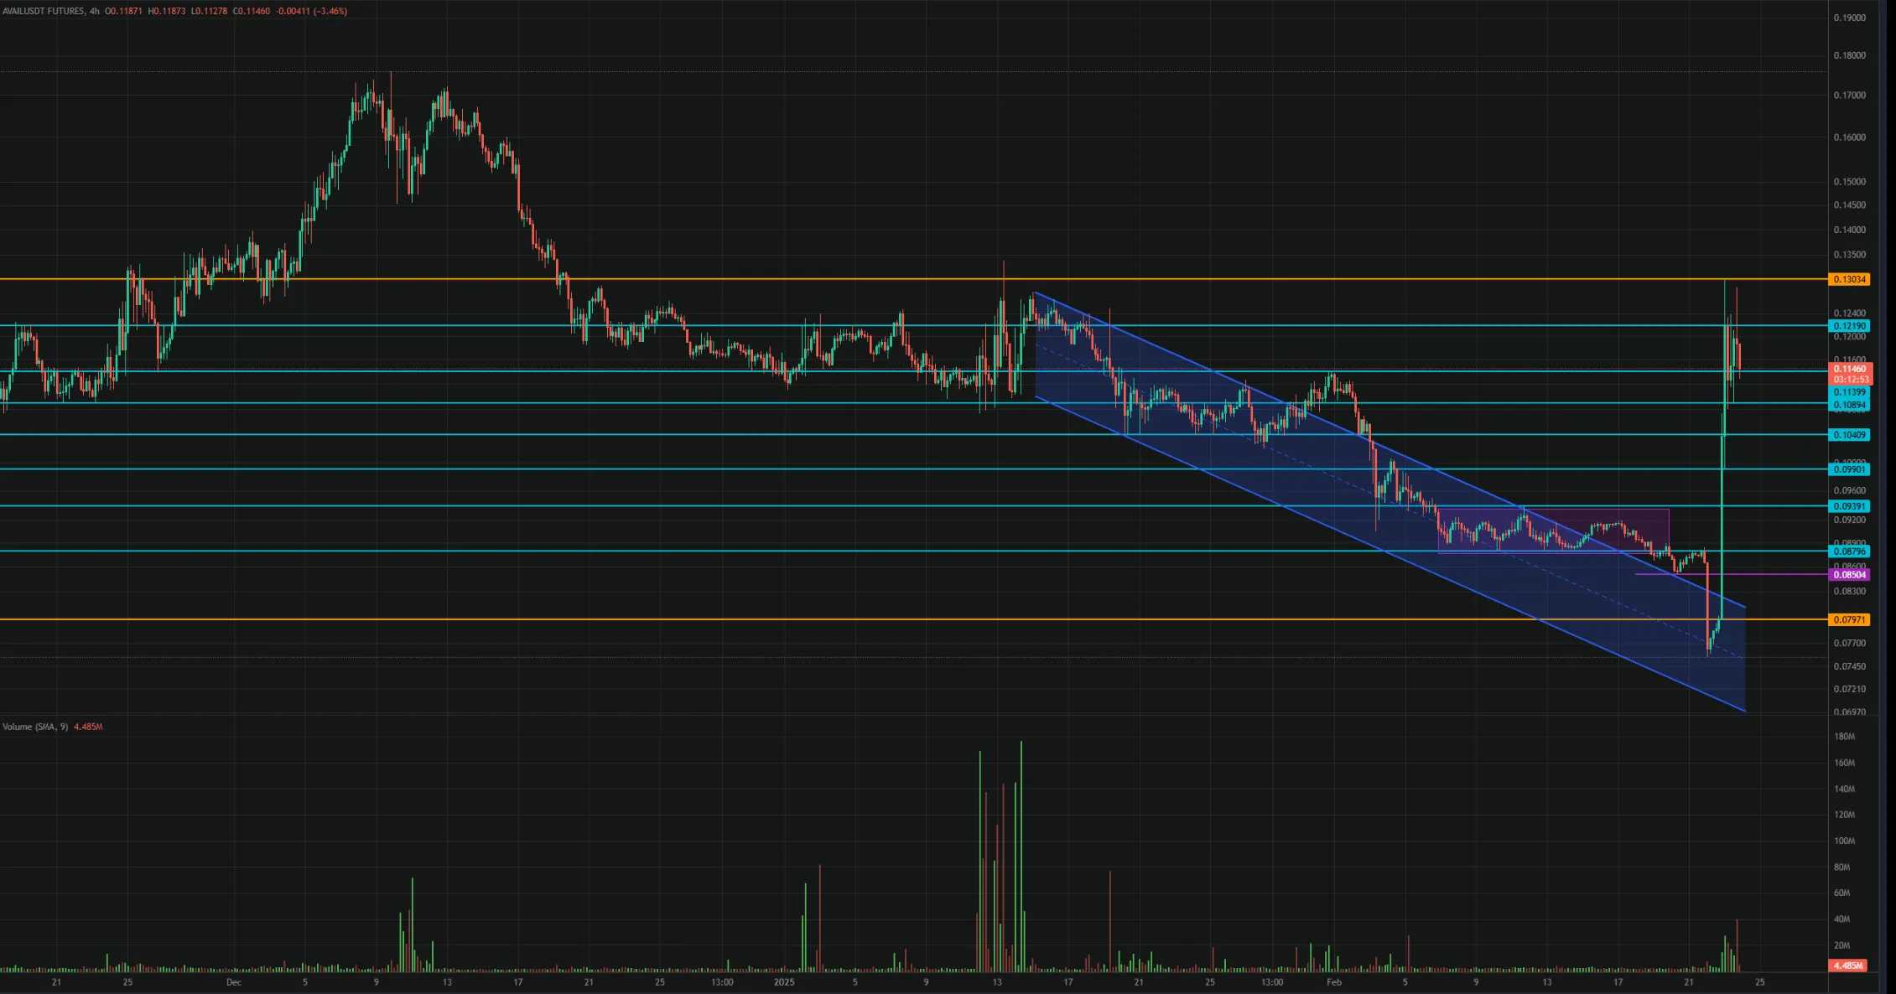Screen dimensions: 1896x994
Task: Click the 80M volume axis tick
Action: click(x=1842, y=867)
